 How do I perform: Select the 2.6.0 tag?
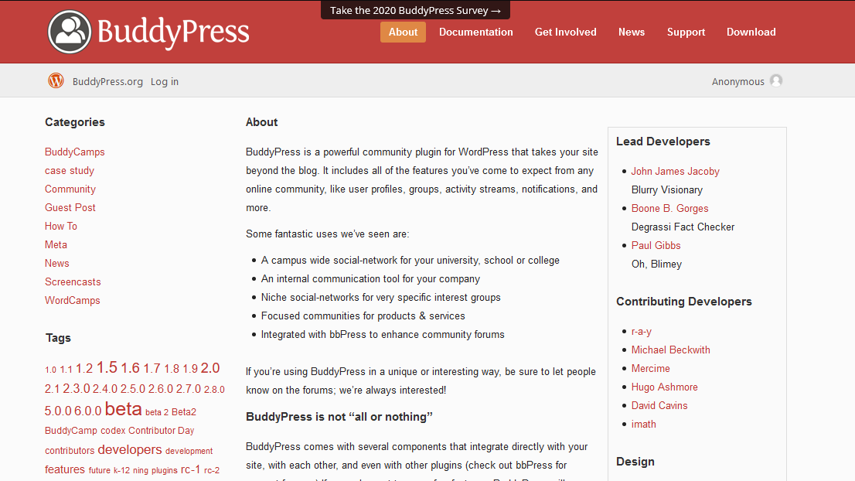coord(160,389)
